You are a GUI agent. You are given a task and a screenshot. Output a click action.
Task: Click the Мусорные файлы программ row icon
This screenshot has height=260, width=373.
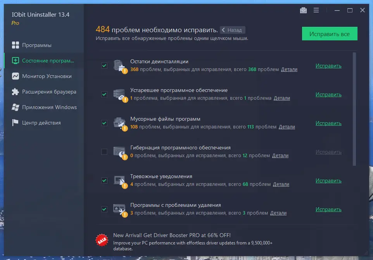pos(120,124)
